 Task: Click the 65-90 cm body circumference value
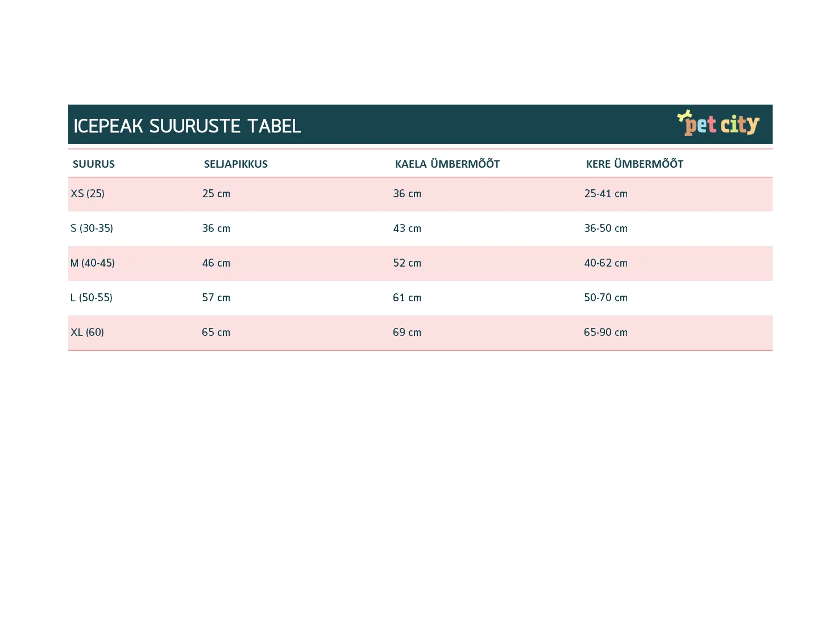pos(606,332)
